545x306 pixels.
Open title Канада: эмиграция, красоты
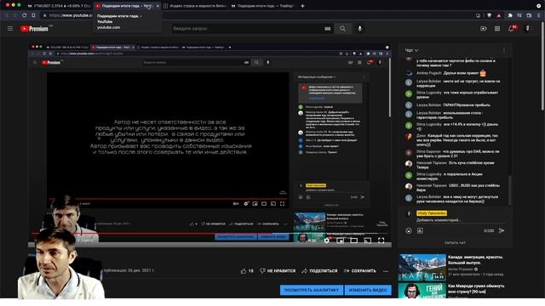[x=475, y=260]
